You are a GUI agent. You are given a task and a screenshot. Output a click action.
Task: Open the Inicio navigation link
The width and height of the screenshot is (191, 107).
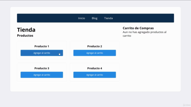(81, 18)
